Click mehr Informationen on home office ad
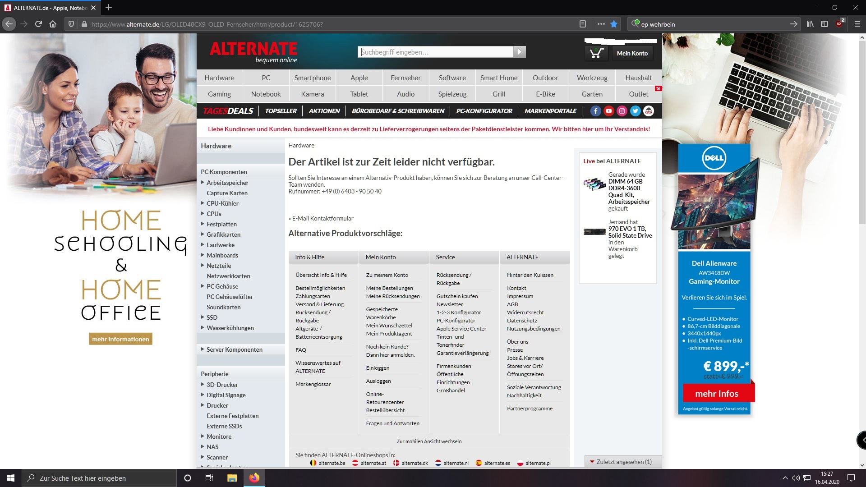The height and width of the screenshot is (487, 866). click(x=120, y=339)
